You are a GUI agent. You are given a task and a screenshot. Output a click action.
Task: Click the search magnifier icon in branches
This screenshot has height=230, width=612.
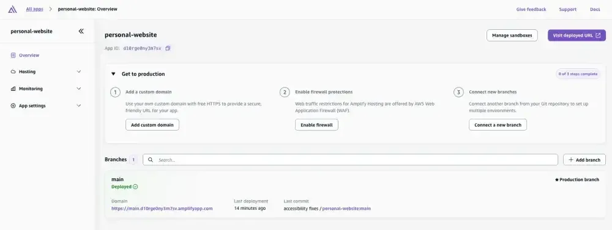click(151, 160)
